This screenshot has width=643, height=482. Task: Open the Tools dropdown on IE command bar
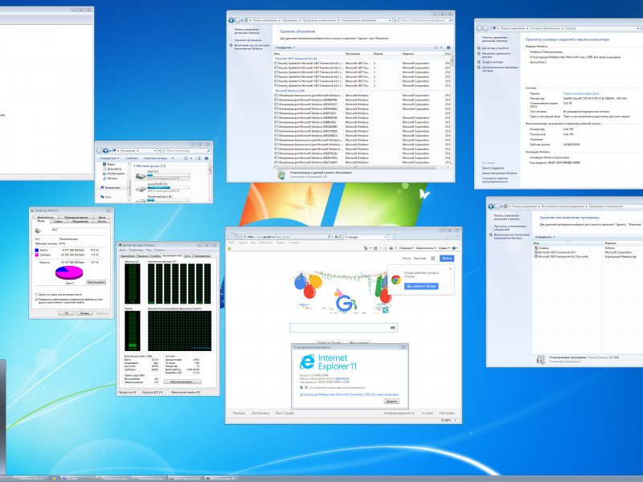click(x=444, y=248)
